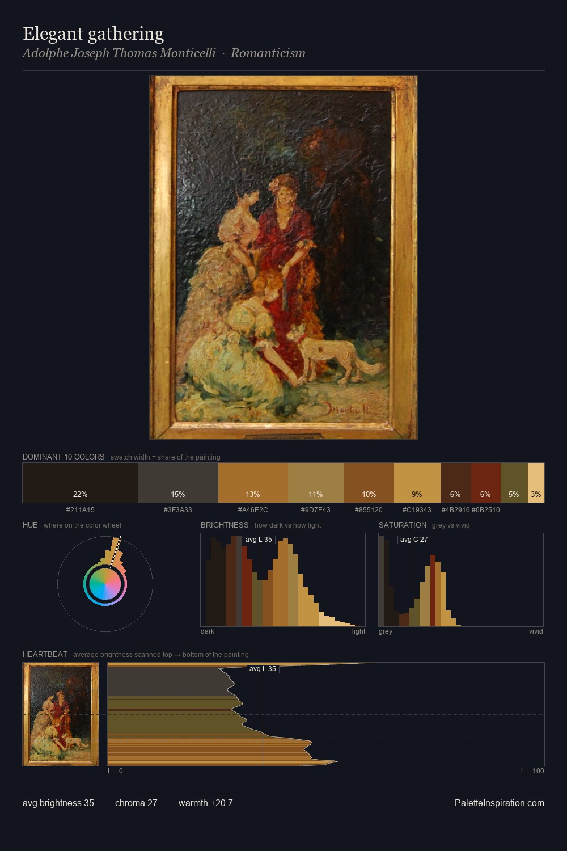The width and height of the screenshot is (567, 851).
Task: Click the small painting thumbnail in Heartbeat
Action: 61,714
